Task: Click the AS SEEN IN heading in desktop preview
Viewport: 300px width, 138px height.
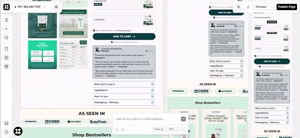Action: pos(91,114)
